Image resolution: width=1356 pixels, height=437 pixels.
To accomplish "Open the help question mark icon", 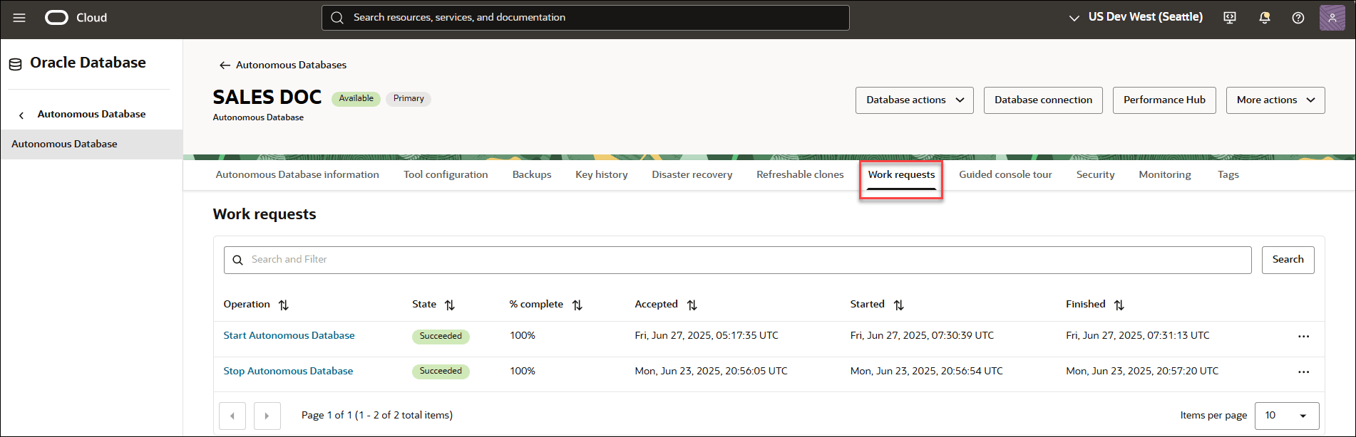I will tap(1298, 18).
